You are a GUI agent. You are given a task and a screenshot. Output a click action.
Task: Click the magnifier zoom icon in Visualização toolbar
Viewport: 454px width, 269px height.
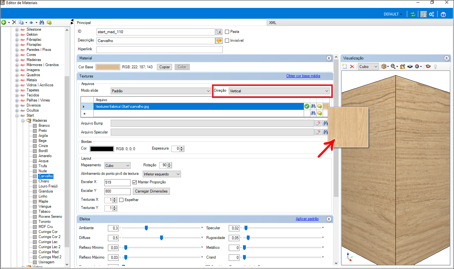point(393,66)
